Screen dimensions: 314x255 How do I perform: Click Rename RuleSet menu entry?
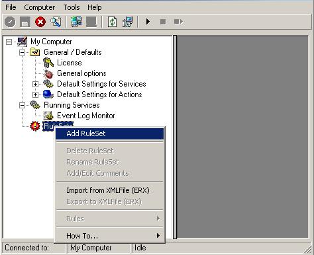coord(109,162)
